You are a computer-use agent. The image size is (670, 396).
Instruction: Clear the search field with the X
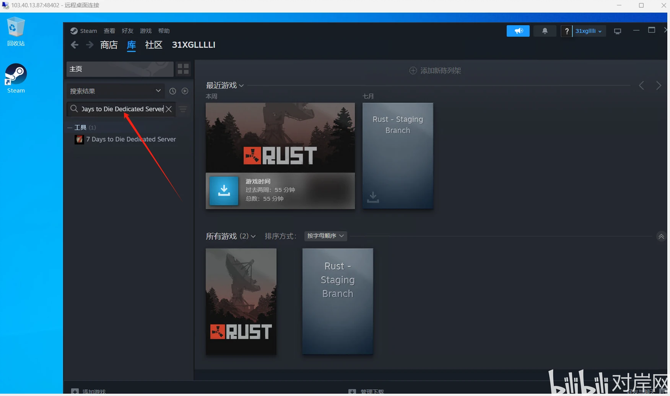click(x=169, y=109)
